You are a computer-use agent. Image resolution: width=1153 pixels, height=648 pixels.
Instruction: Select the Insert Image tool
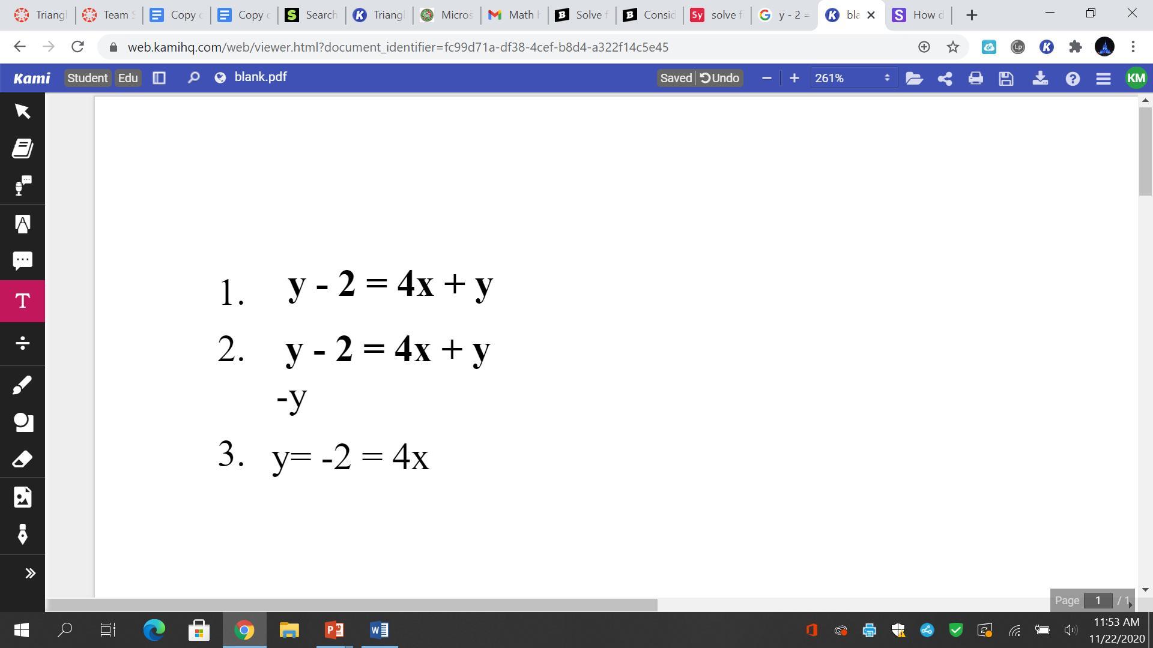[x=22, y=497]
